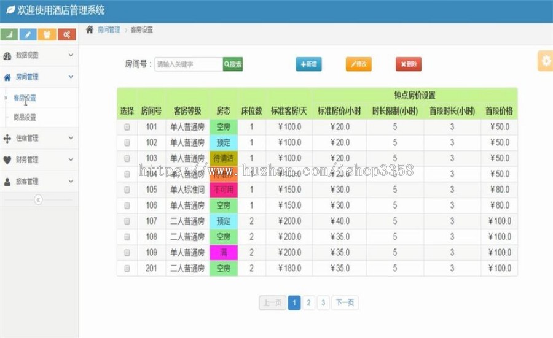Click the 住宿管理 move arrows icon
This screenshot has width=553, height=338.
point(7,139)
